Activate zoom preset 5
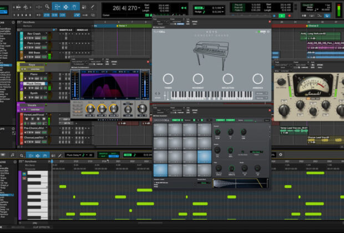Image resolution: width=344 pixels, height=233 pixels. [30, 15]
